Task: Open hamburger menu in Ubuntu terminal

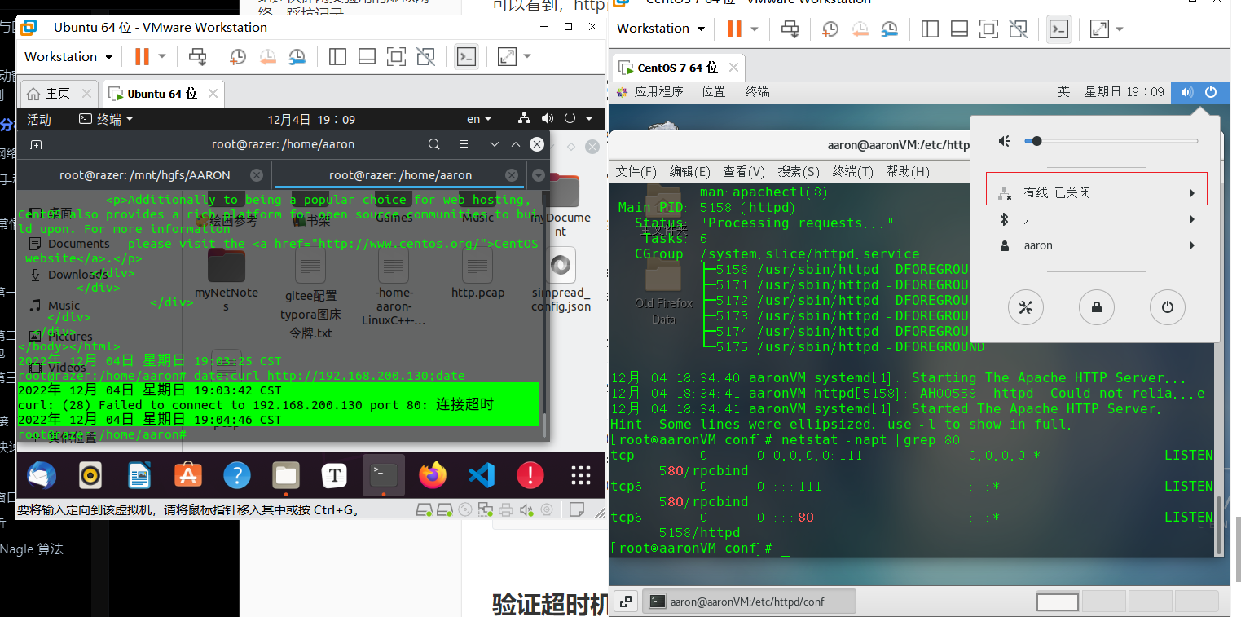Action: click(464, 144)
